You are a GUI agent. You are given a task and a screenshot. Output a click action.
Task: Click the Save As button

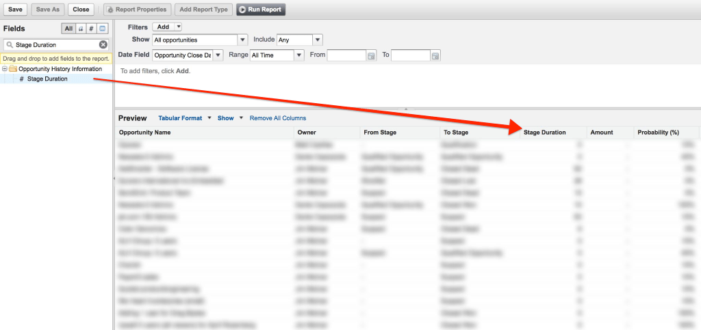coord(48,9)
